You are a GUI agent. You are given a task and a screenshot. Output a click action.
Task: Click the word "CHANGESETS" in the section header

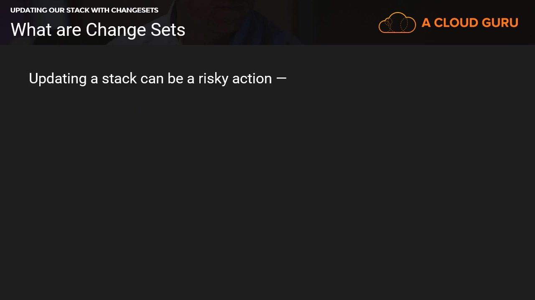135,10
